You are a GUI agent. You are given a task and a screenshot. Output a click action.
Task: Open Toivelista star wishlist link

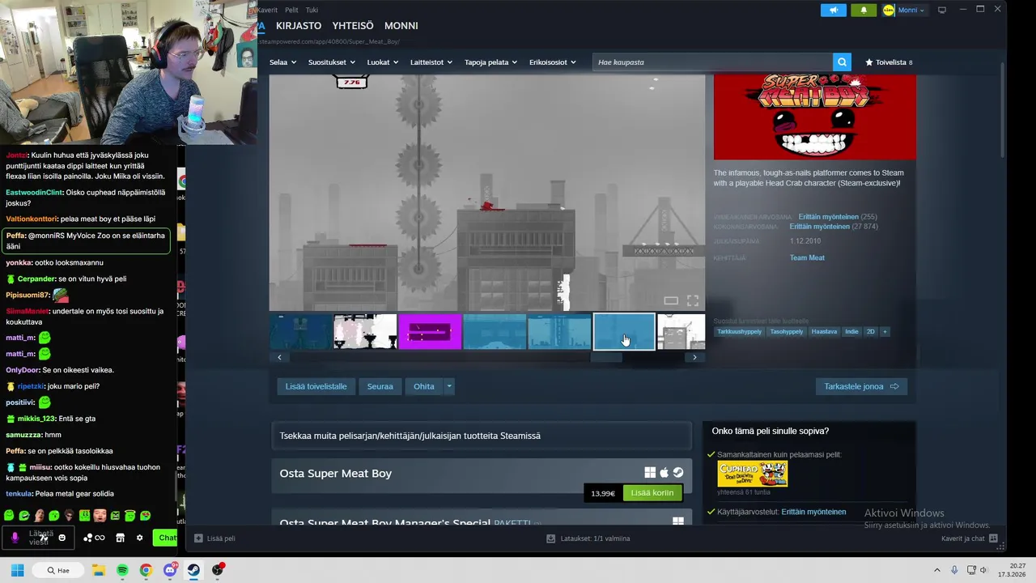pos(889,62)
